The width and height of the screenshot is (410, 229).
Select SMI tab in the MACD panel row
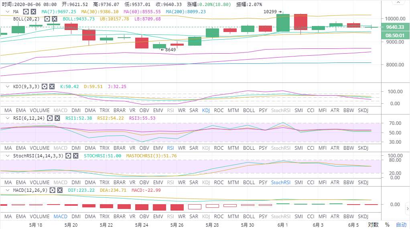pos(298,217)
